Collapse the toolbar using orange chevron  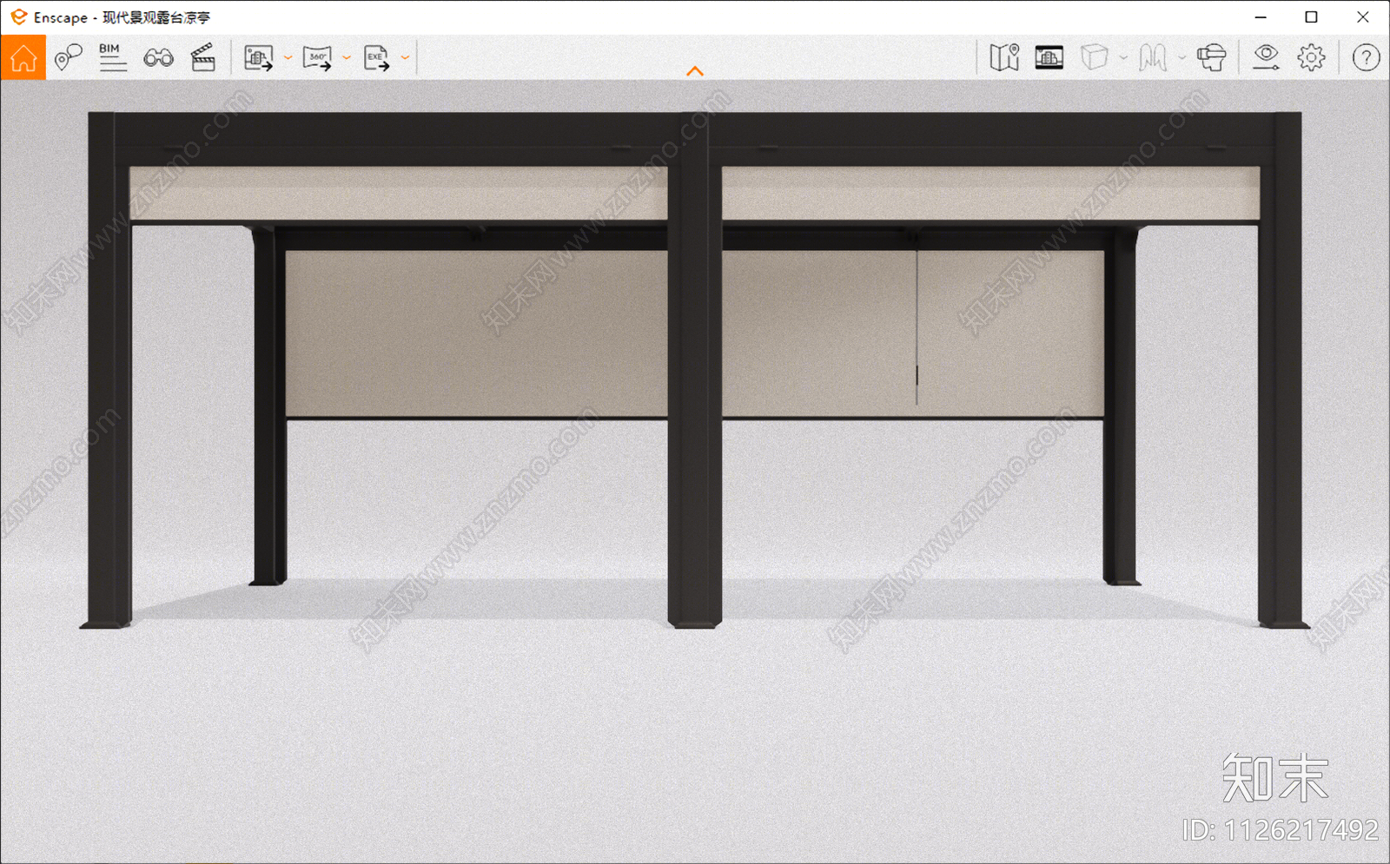(695, 71)
